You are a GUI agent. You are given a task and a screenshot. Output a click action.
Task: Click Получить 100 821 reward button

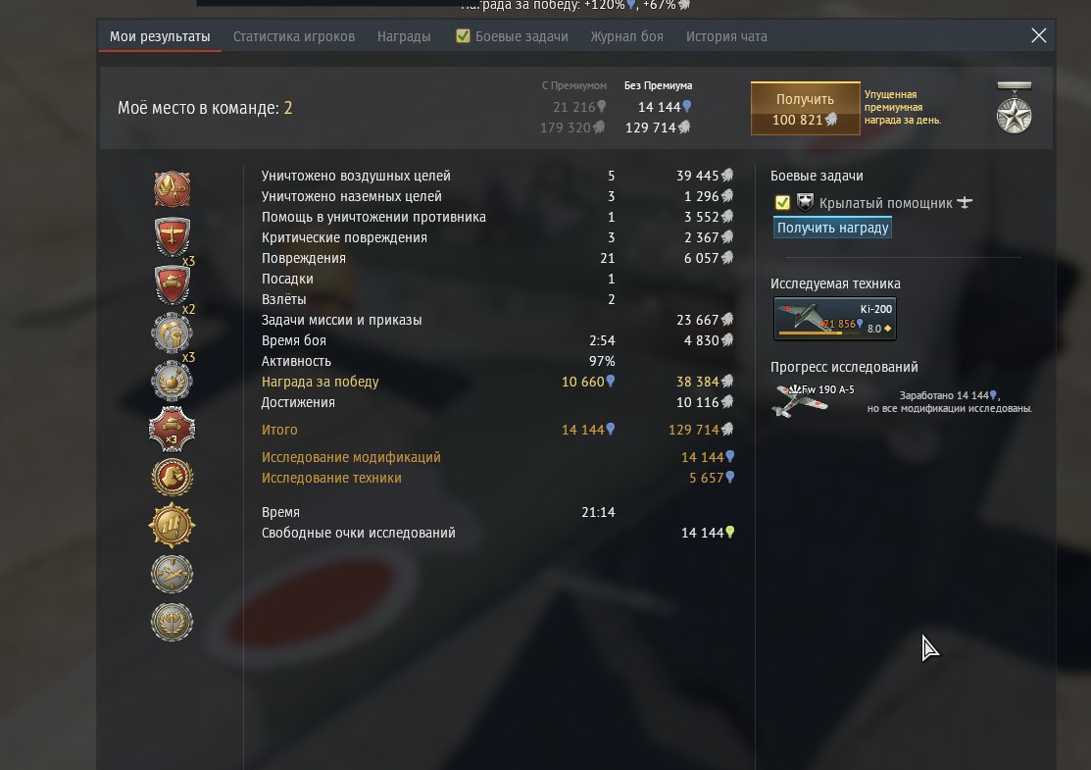pos(805,109)
